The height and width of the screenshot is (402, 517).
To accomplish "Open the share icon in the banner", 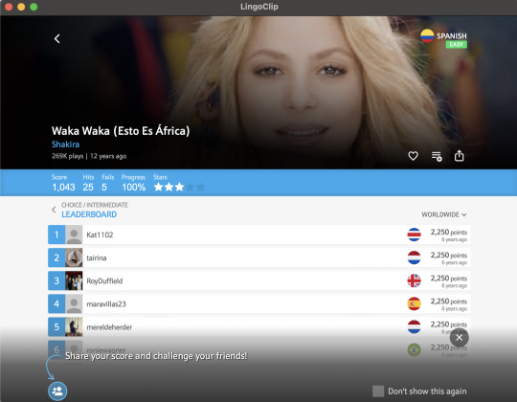I will pos(459,155).
